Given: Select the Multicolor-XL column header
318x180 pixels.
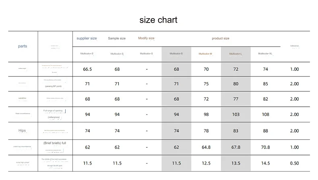Looking at the screenshot, I should click(x=265, y=54).
